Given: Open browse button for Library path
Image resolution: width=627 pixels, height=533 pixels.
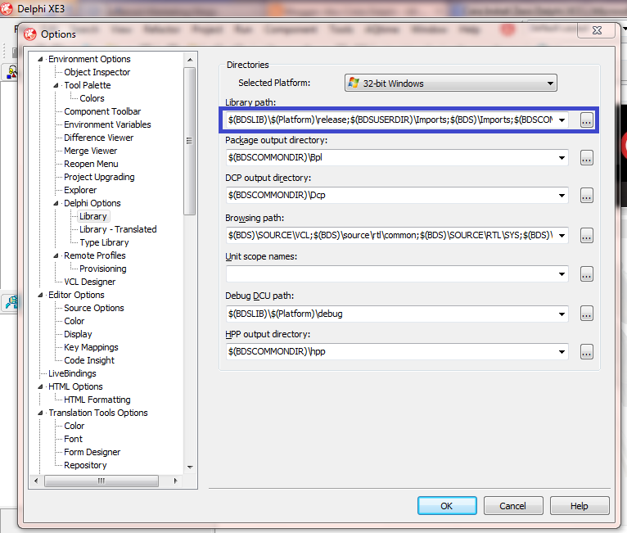Looking at the screenshot, I should pos(586,120).
